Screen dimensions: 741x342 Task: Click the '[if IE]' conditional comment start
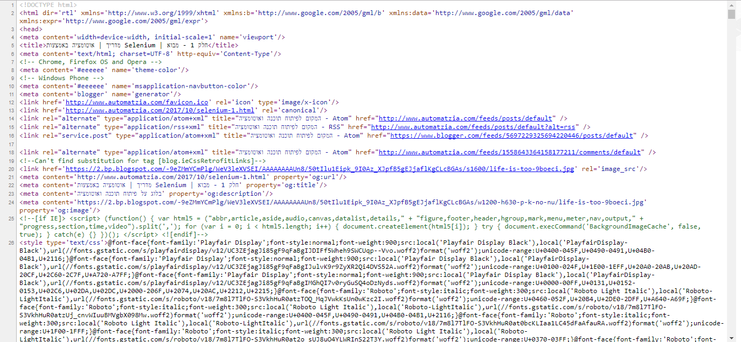pyautogui.click(x=44, y=219)
